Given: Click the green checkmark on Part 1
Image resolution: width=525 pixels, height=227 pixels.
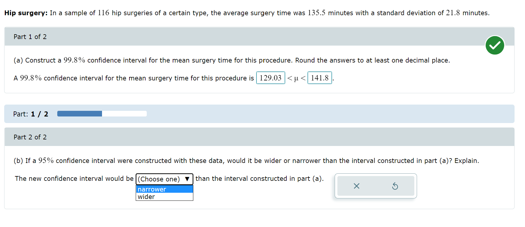Looking at the screenshot, I should coord(495,45).
